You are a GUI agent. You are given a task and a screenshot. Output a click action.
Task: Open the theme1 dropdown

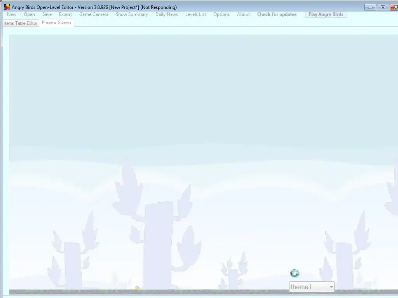point(312,287)
